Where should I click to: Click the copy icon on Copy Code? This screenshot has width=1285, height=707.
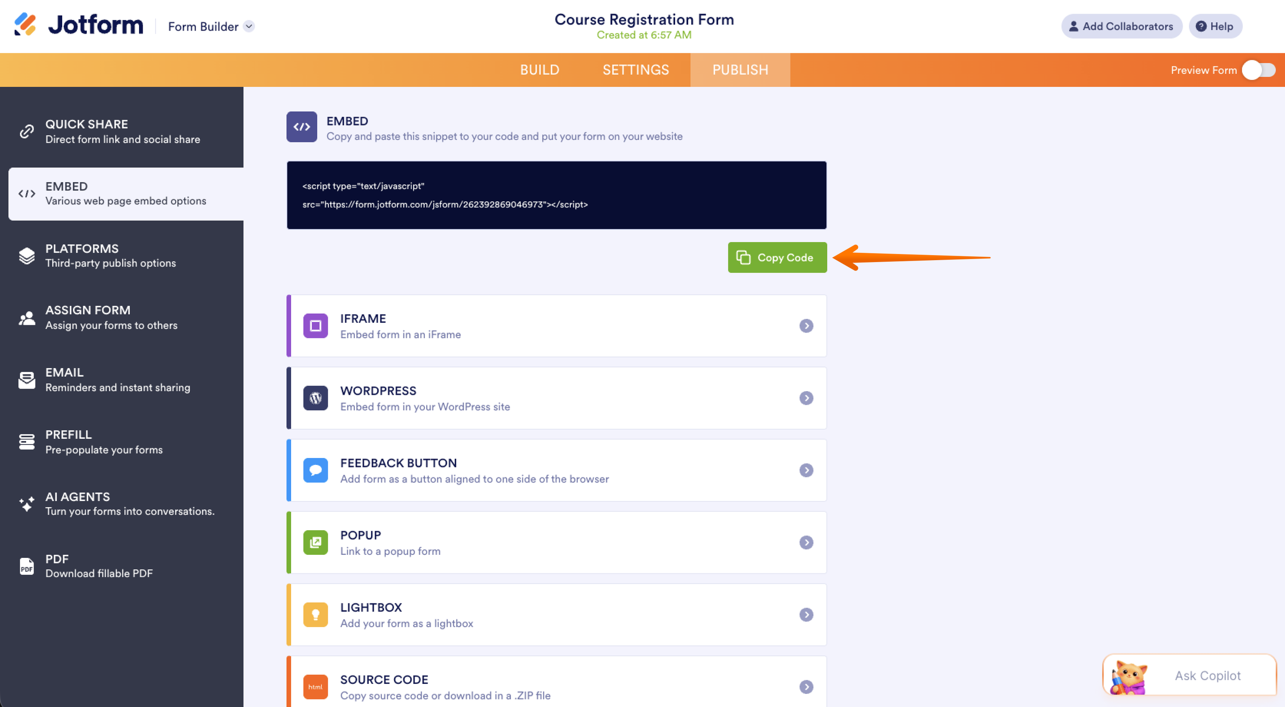pyautogui.click(x=743, y=258)
